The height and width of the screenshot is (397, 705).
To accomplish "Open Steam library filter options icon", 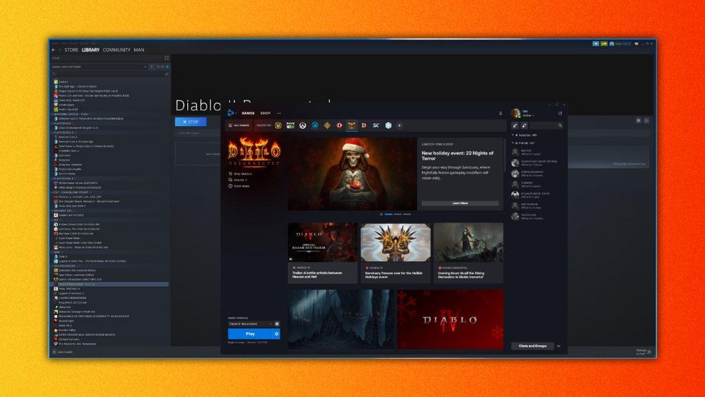I will click(x=167, y=74).
